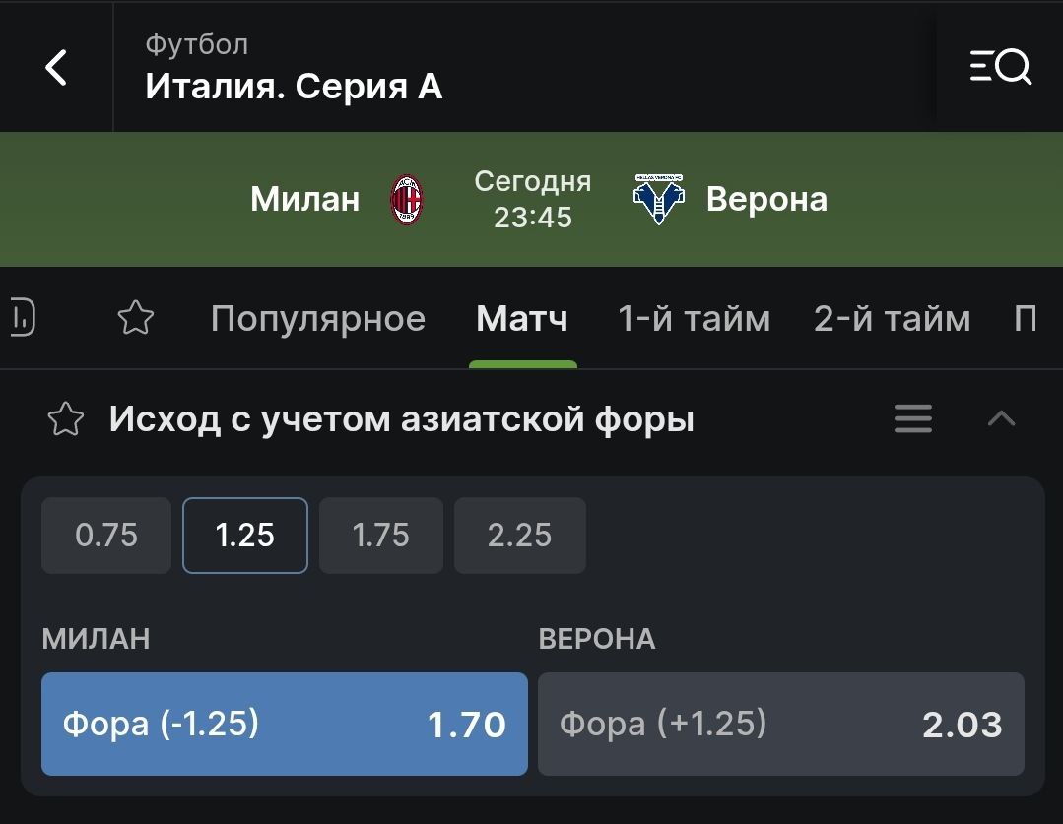Viewport: 1063px width, 824px height.
Task: Collapse the Asian handicap section
Action: click(x=1001, y=418)
